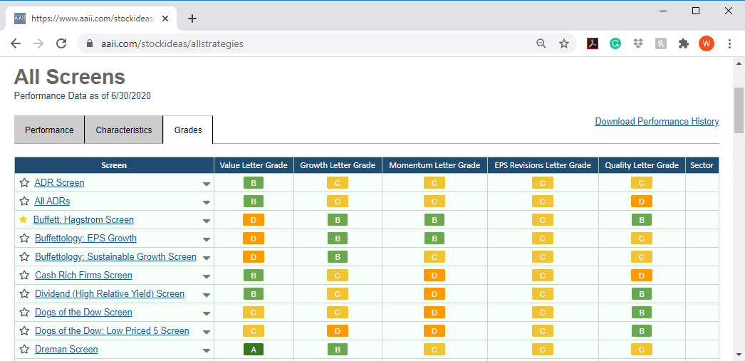Click Download Performance History link
This screenshot has width=745, height=361.
tap(657, 122)
